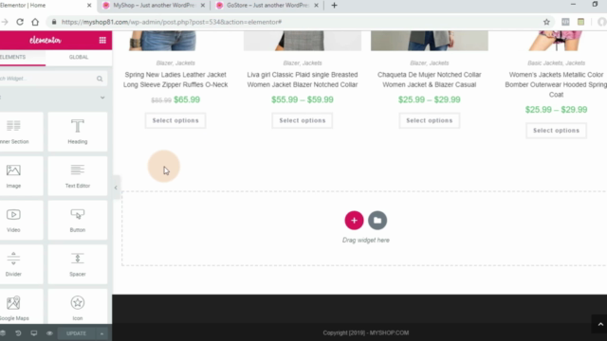
Task: Click the Copyright MYSHOP.COM footer text
Action: point(366,332)
